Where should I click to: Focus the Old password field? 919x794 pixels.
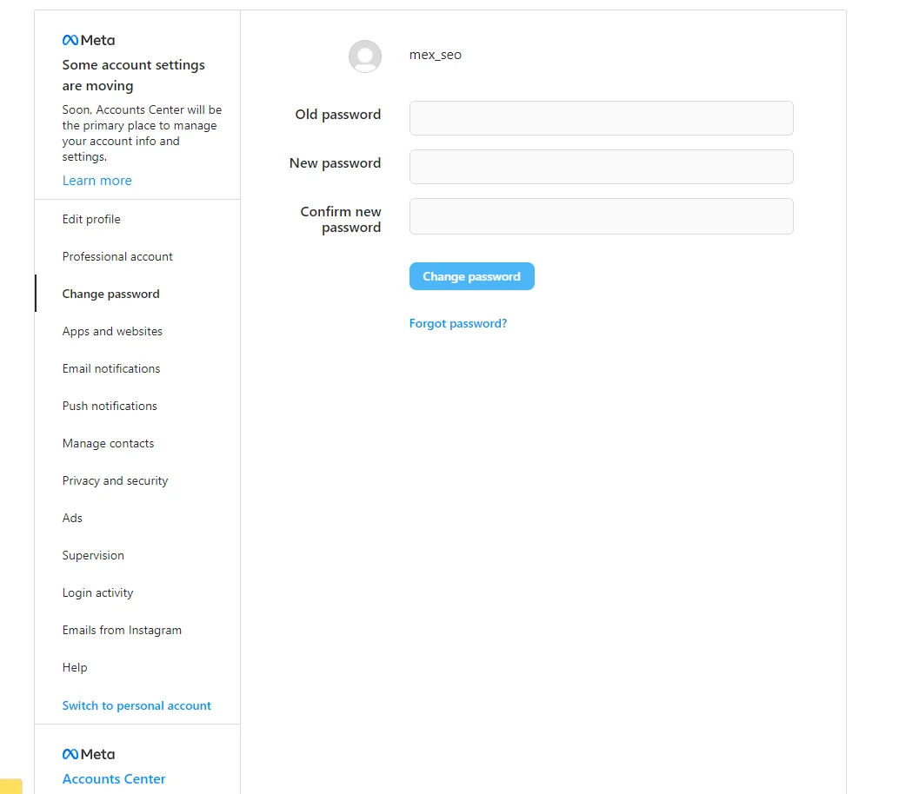tap(602, 118)
